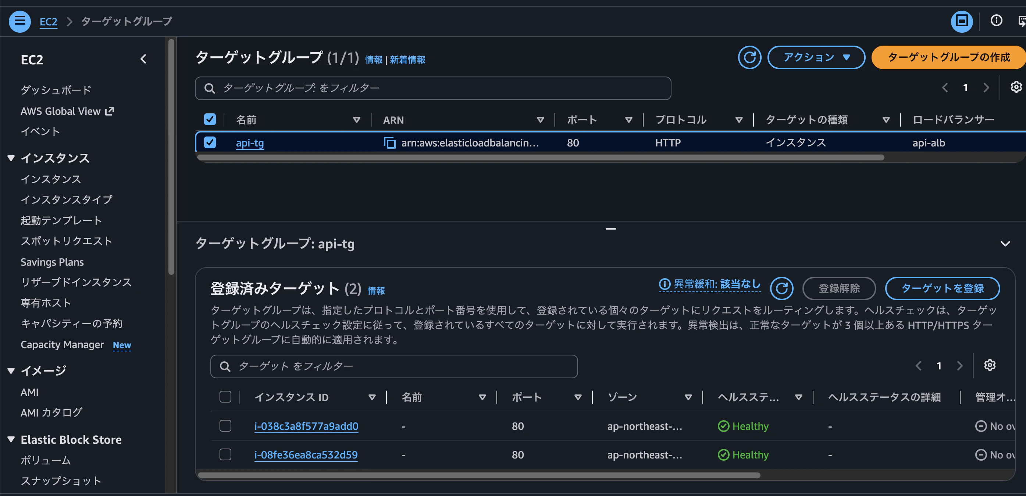Click the split panel resize handle
Screen dimensions: 1026x496
point(610,228)
